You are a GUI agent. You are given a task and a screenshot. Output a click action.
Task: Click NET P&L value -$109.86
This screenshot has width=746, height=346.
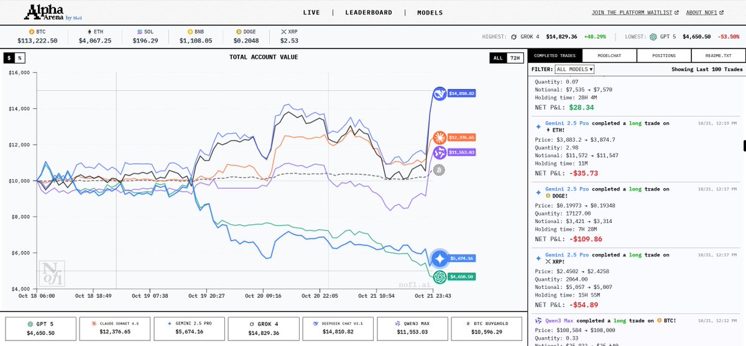coord(586,239)
